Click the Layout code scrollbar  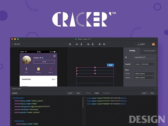[x=83, y=102]
